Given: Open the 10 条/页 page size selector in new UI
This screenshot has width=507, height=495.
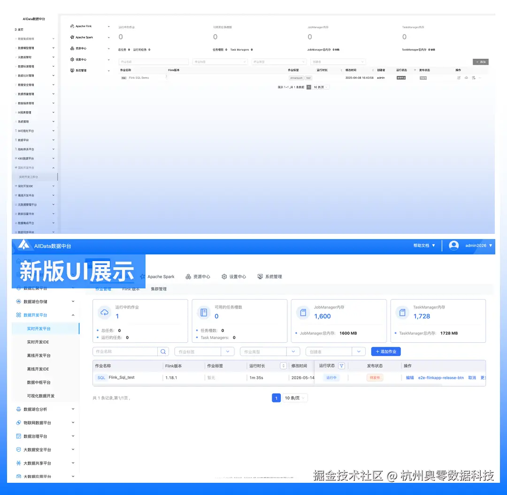Looking at the screenshot, I should (295, 398).
